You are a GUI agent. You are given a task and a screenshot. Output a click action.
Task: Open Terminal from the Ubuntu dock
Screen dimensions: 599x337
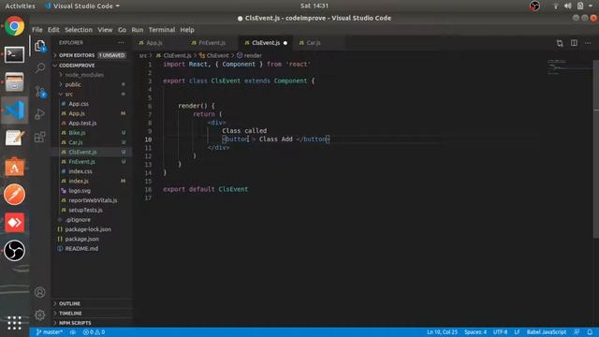[x=15, y=54]
